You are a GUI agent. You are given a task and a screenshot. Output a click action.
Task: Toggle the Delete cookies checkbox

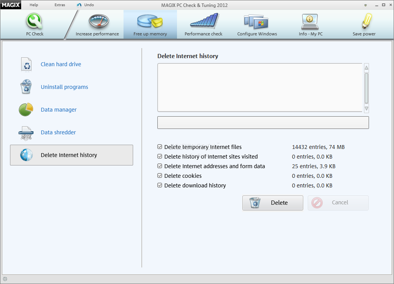tap(160, 175)
